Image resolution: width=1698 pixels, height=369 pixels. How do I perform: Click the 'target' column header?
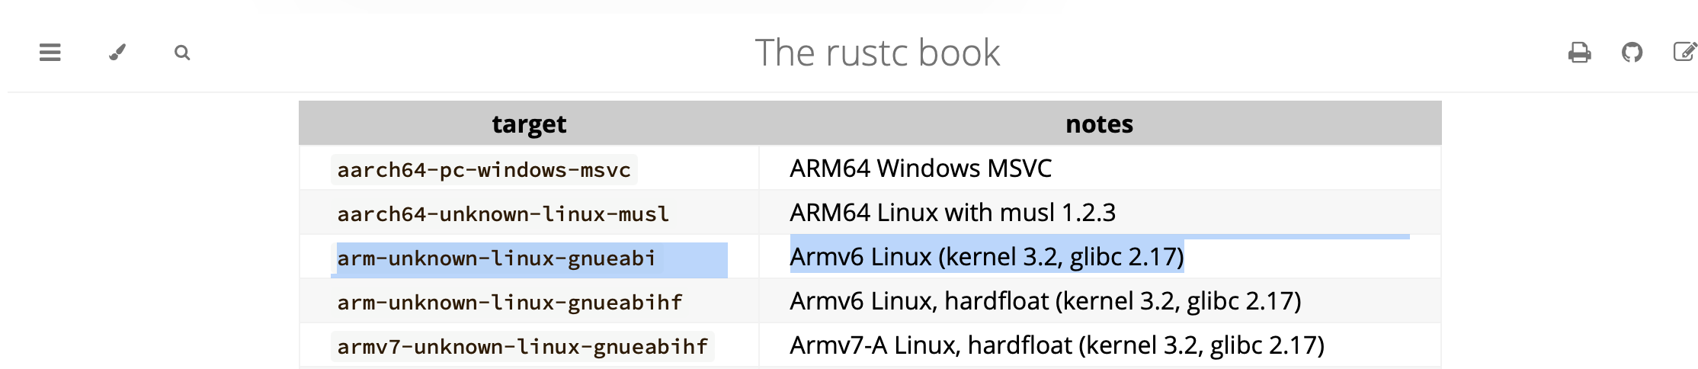(529, 124)
